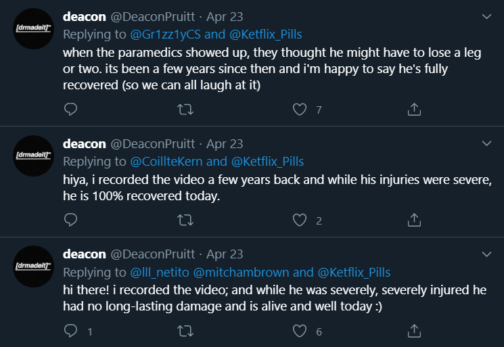Retweet the 'alive and well today' tweet
Viewport: 504px width, 347px height.
click(185, 331)
